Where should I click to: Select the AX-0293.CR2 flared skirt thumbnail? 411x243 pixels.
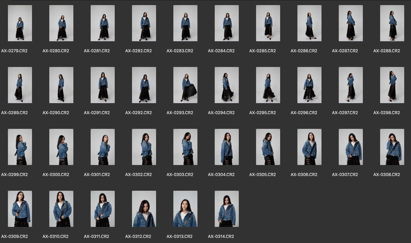tap(185, 85)
